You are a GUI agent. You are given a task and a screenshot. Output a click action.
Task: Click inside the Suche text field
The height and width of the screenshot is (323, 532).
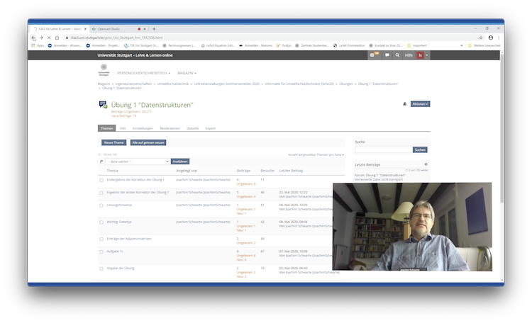pyautogui.click(x=383, y=149)
